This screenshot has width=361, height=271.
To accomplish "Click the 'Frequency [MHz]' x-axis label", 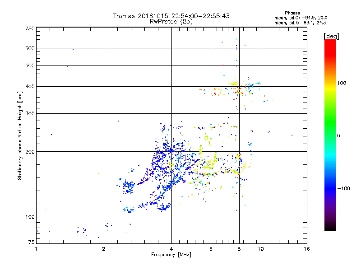I will [171, 255].
